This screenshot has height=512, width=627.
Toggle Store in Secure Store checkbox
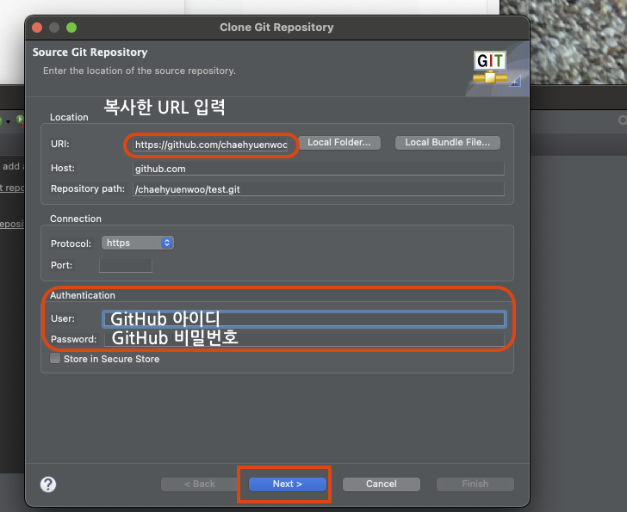(55, 358)
